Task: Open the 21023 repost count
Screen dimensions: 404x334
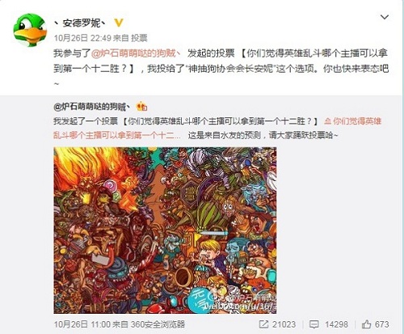Action: 284,324
